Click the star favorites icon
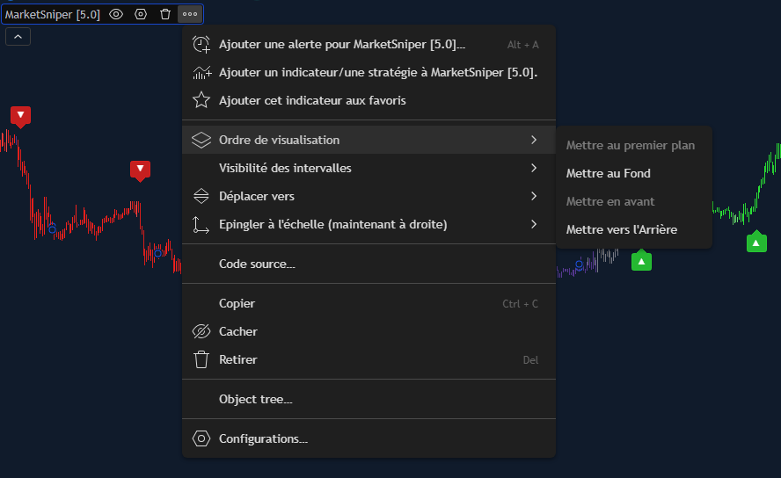 pyautogui.click(x=201, y=101)
